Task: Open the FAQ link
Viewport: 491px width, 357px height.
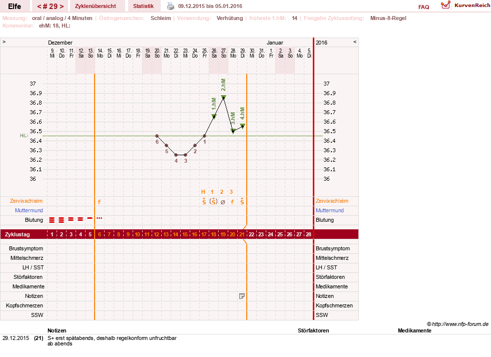Action: [423, 7]
